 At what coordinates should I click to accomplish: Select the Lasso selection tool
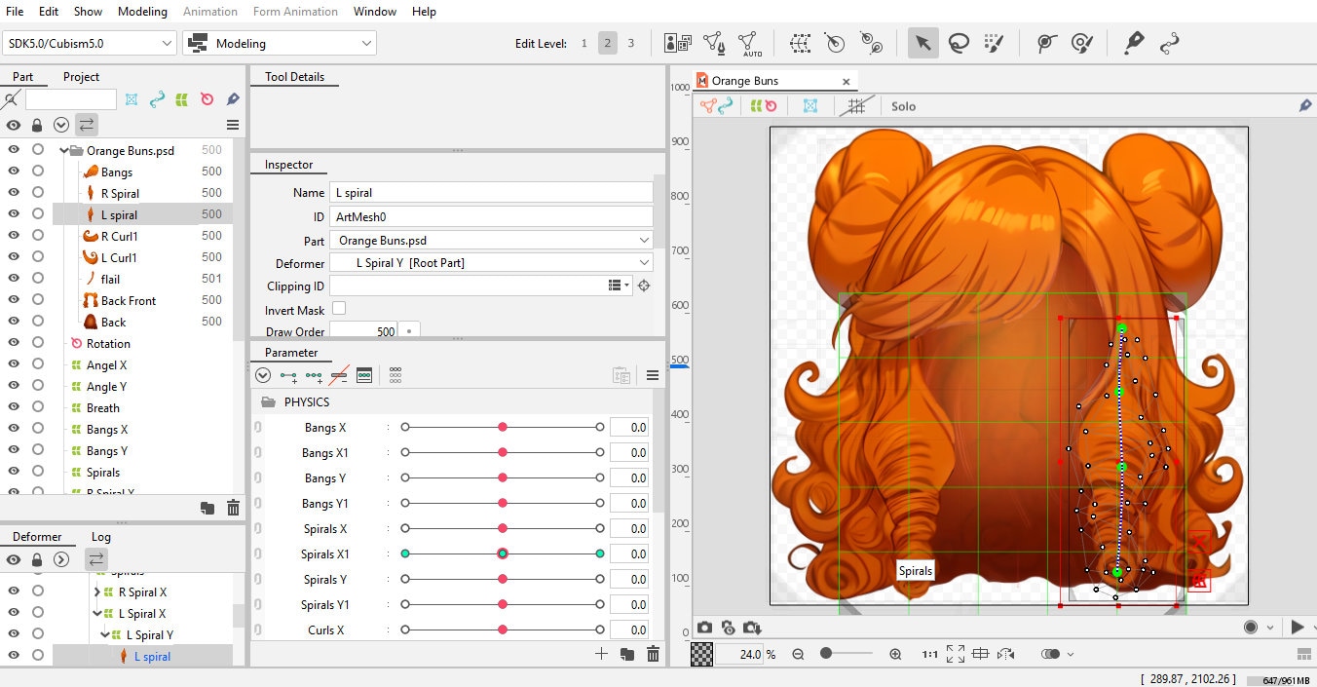point(960,43)
